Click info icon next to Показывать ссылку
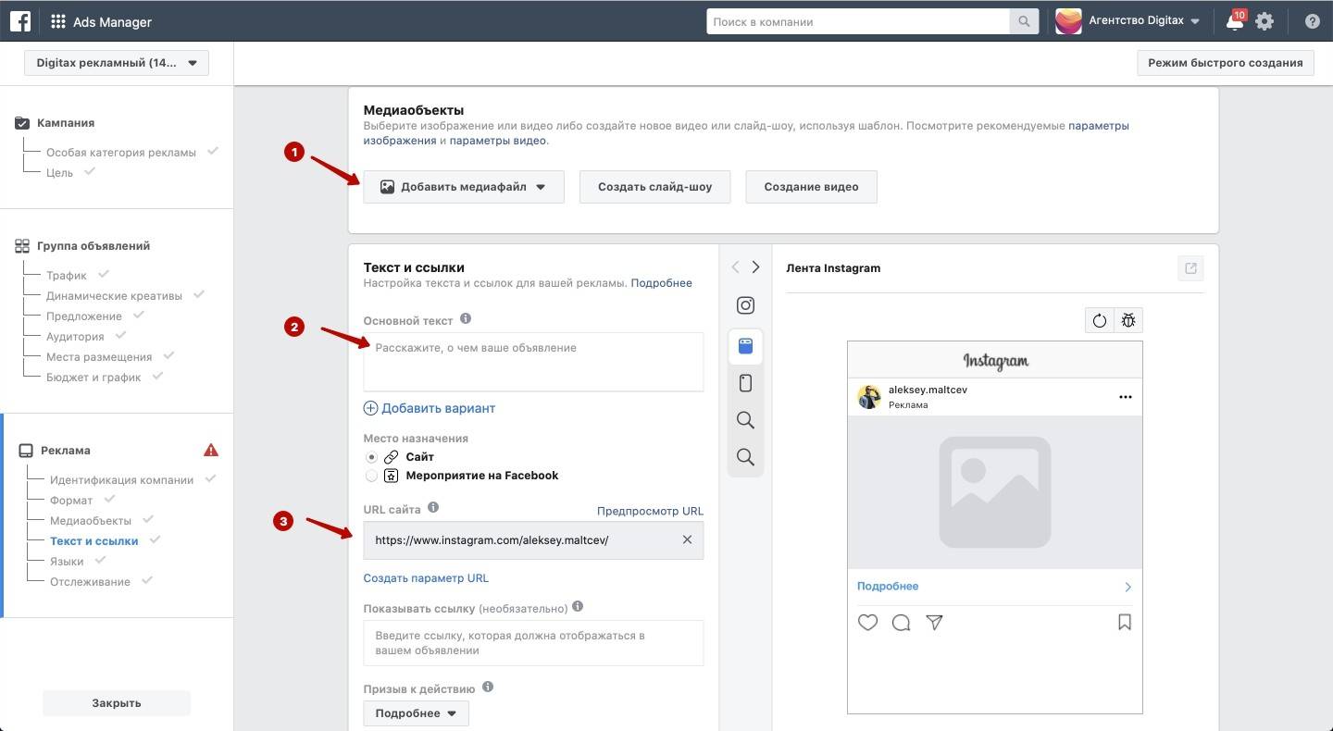Viewport: 1333px width, 731px height. 578,607
